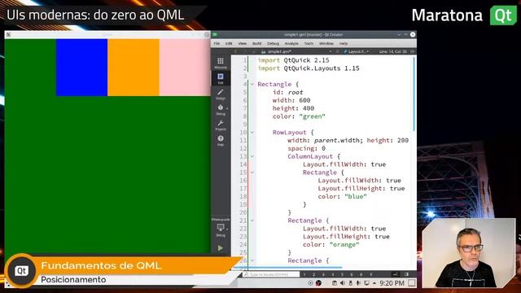The width and height of the screenshot is (521, 293).
Task: Click the "id: root" line
Action: [x=287, y=92]
